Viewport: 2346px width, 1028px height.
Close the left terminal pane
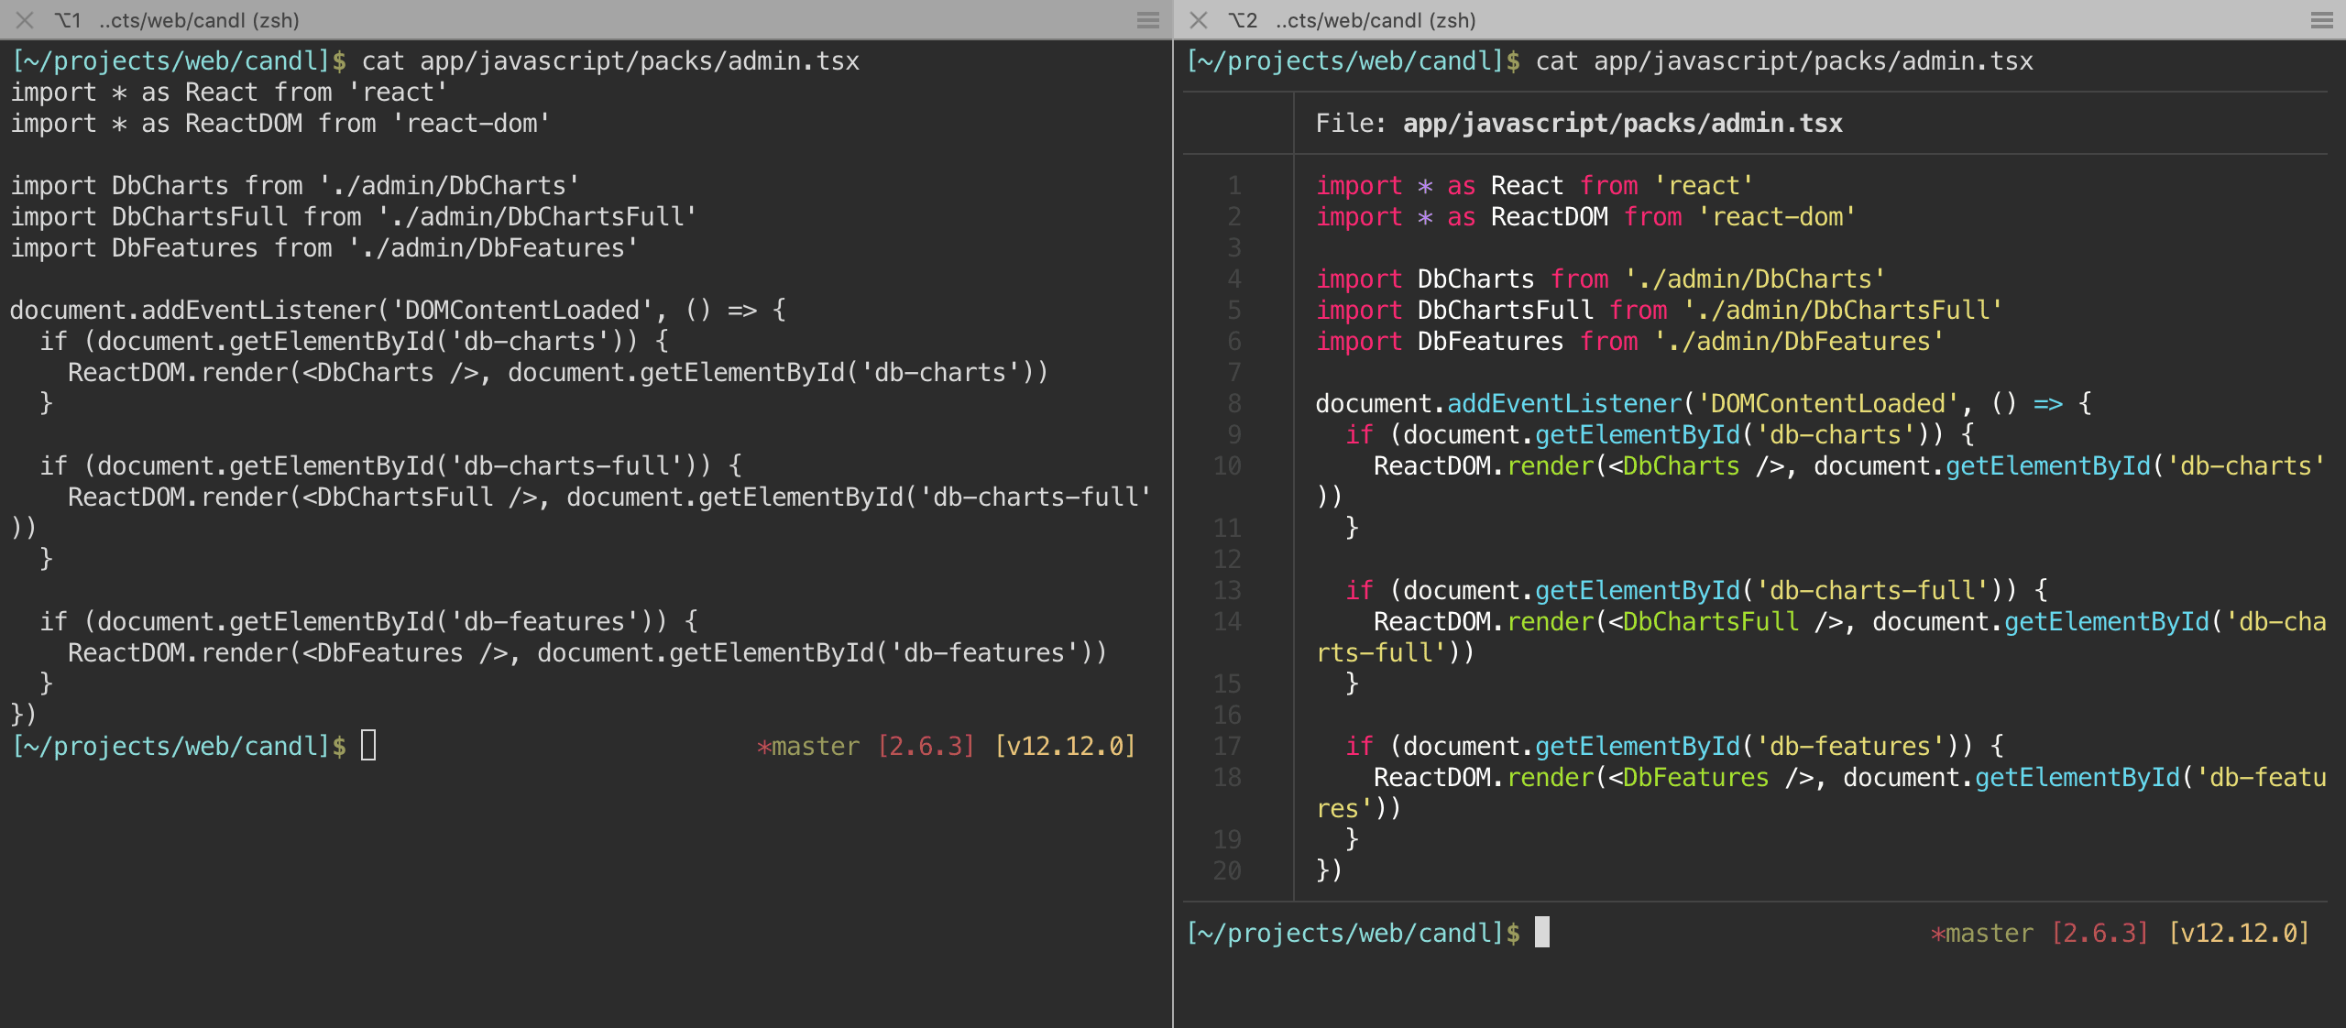(25, 19)
